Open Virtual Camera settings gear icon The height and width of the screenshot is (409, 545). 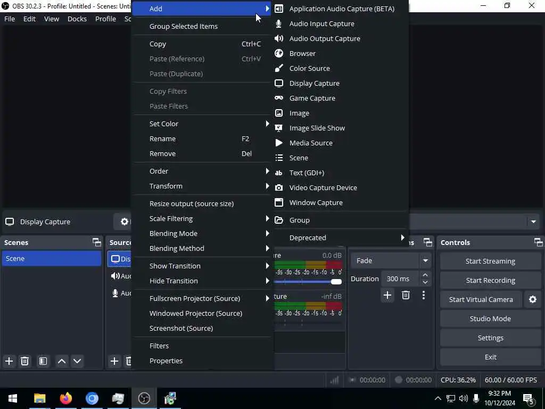(x=532, y=299)
